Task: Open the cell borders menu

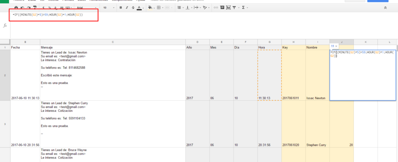Action: [x=160, y=8]
